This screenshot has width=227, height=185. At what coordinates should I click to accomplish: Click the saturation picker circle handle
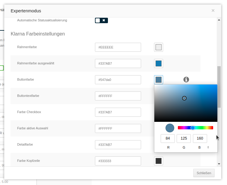coord(184,98)
